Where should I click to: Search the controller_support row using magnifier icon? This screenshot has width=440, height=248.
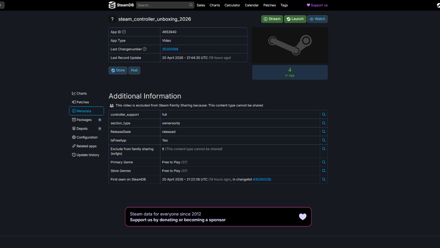coord(324,114)
